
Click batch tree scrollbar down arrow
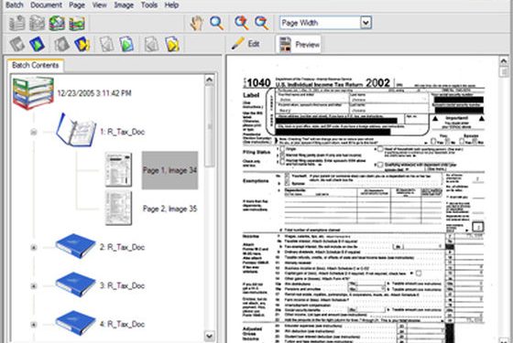coord(209,336)
